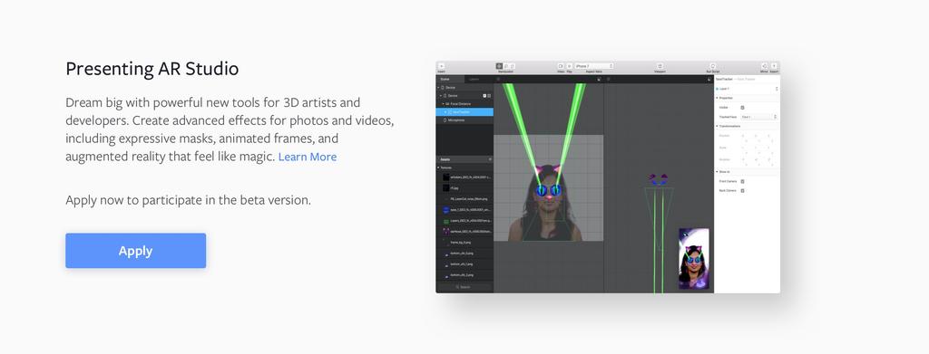This screenshot has height=354, width=929.
Task: Select the Lasers texture asset with green thumbnail
Action: coord(464,221)
